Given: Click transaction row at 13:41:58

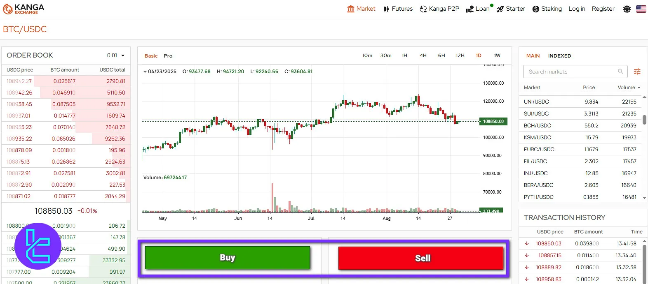Looking at the screenshot, I should tap(580, 243).
